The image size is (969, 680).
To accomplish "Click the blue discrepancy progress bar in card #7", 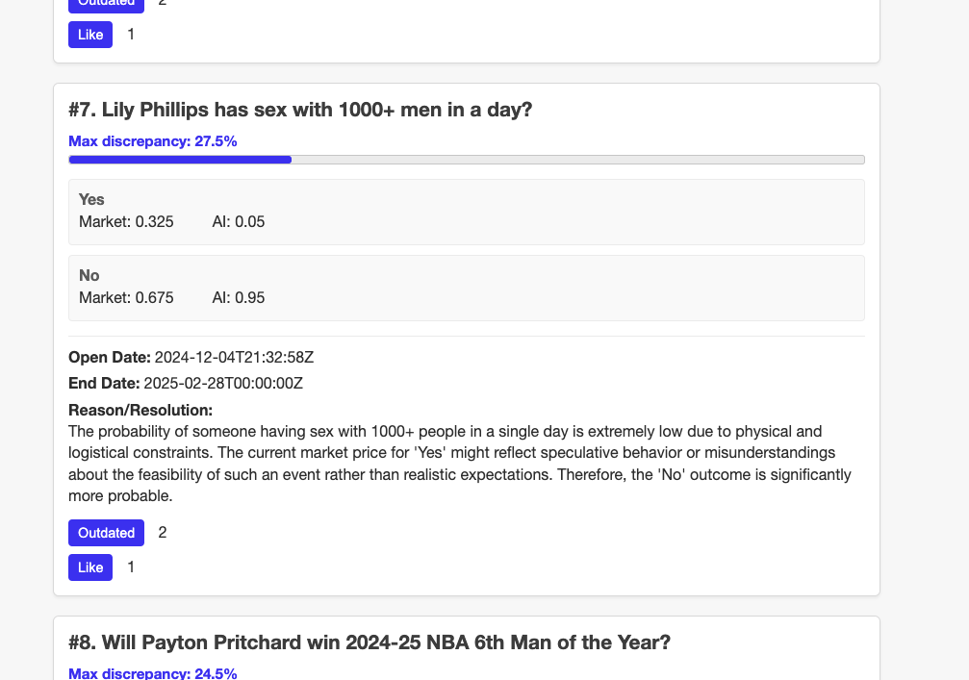I will [x=180, y=160].
